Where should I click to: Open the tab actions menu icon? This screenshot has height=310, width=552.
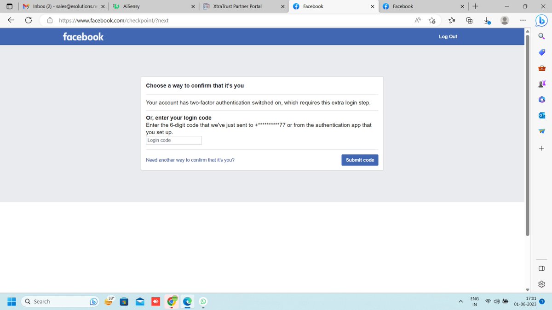point(9,6)
